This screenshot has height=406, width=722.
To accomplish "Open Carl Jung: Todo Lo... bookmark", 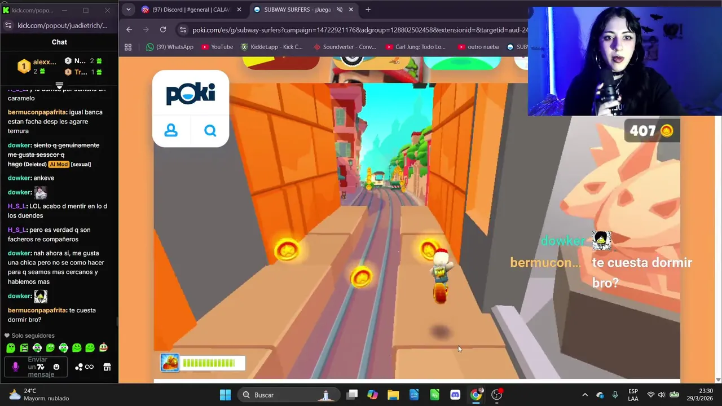I will click(x=416, y=47).
